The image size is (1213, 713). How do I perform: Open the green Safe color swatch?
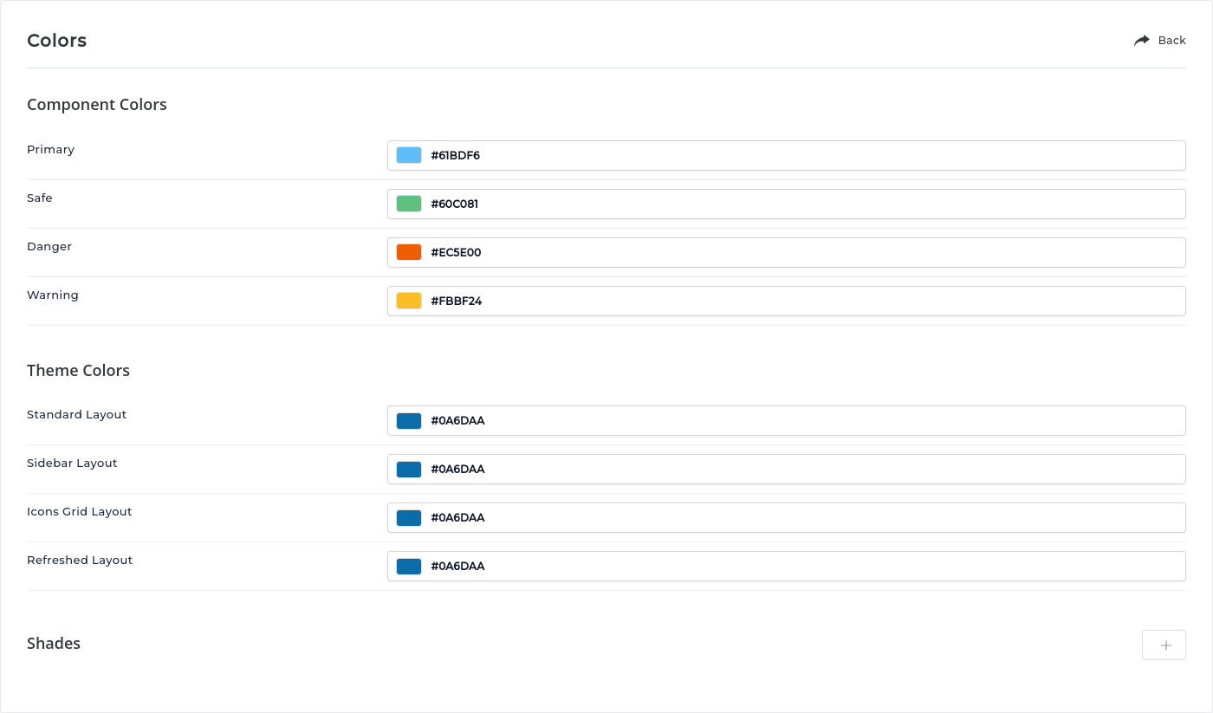tap(409, 204)
